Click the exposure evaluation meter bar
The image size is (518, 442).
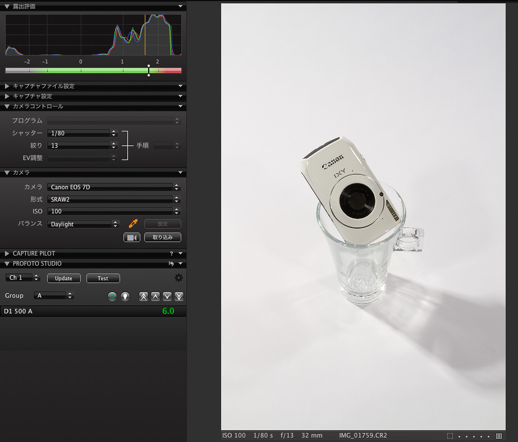93,70
